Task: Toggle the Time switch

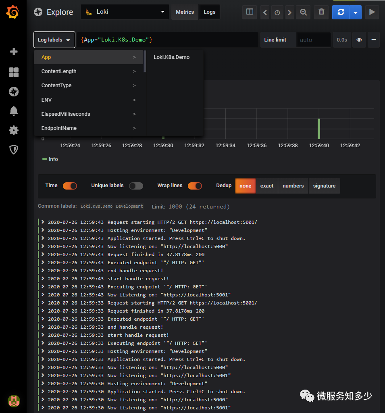Action: tap(70, 186)
